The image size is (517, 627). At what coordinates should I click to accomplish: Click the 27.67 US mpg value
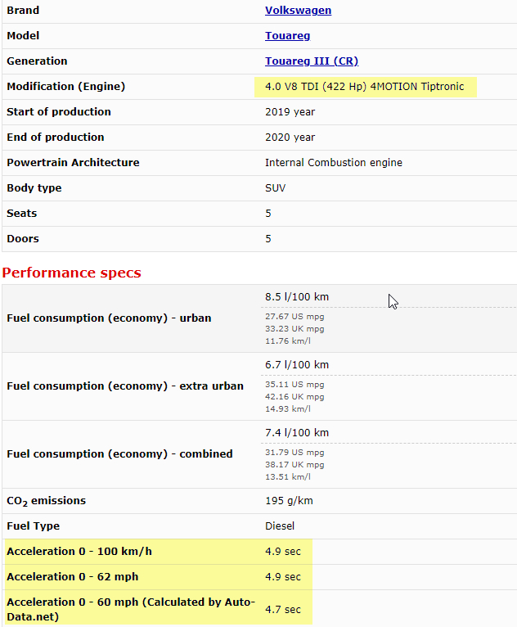(x=294, y=317)
